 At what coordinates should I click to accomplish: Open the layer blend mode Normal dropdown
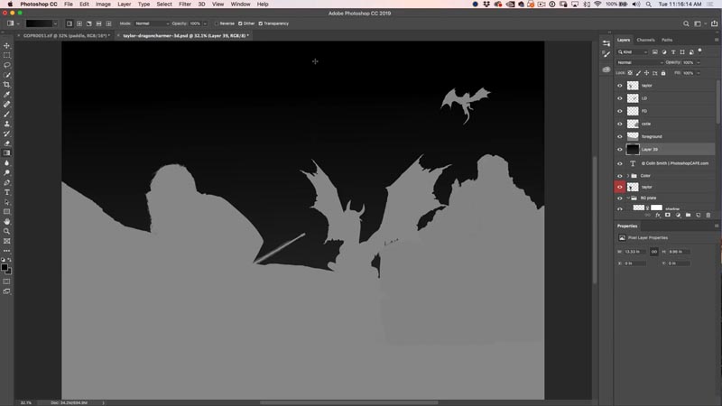pyautogui.click(x=640, y=62)
